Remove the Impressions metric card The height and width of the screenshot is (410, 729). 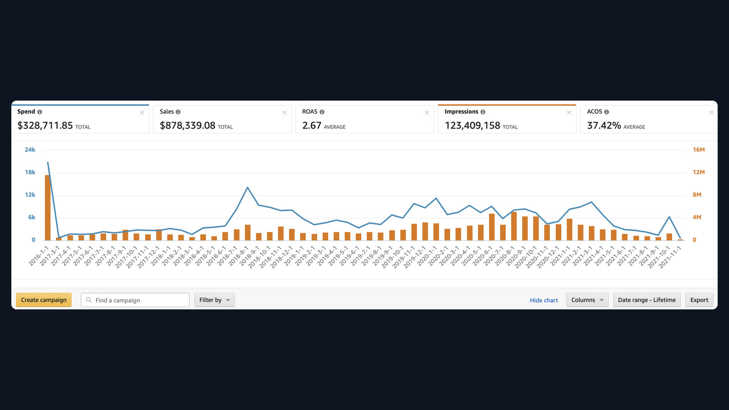(569, 113)
